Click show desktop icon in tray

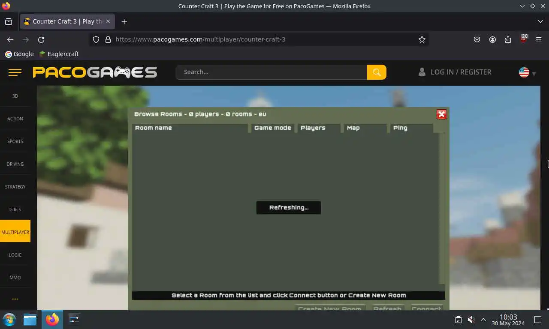pos(538,320)
